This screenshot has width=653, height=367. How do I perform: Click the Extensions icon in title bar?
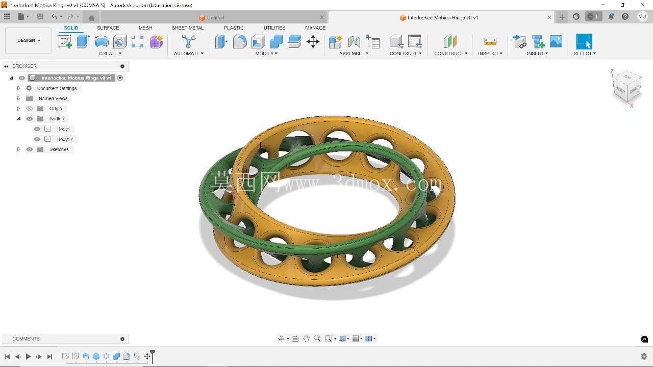tap(576, 17)
